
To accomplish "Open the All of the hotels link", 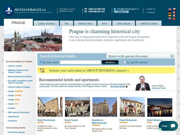I will tap(118, 86).
